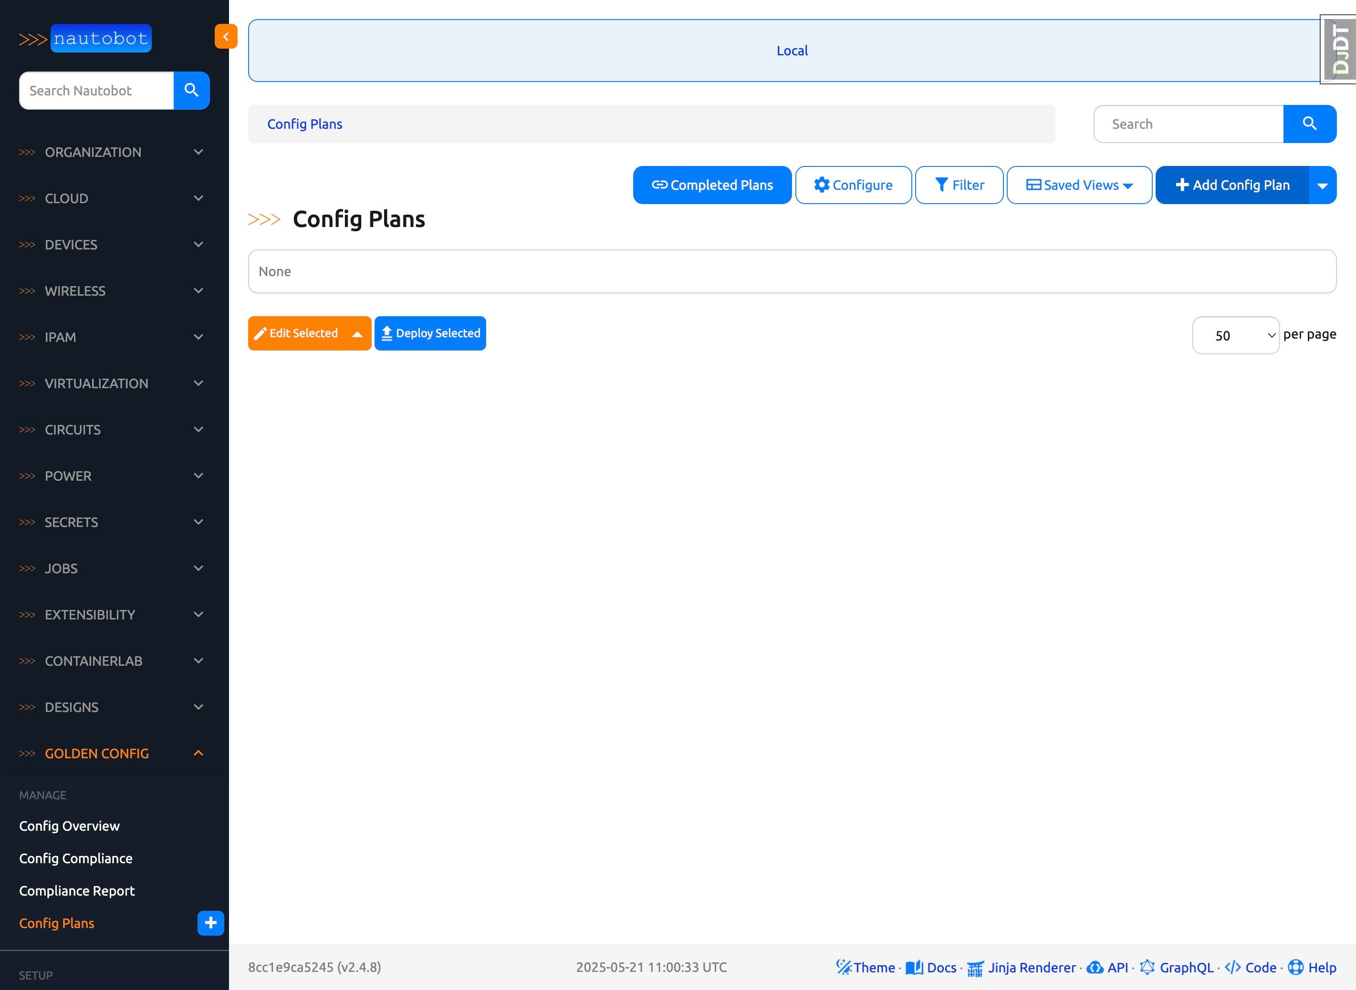Click the plus icon beside Config Plans in the sidebar

pyautogui.click(x=210, y=923)
